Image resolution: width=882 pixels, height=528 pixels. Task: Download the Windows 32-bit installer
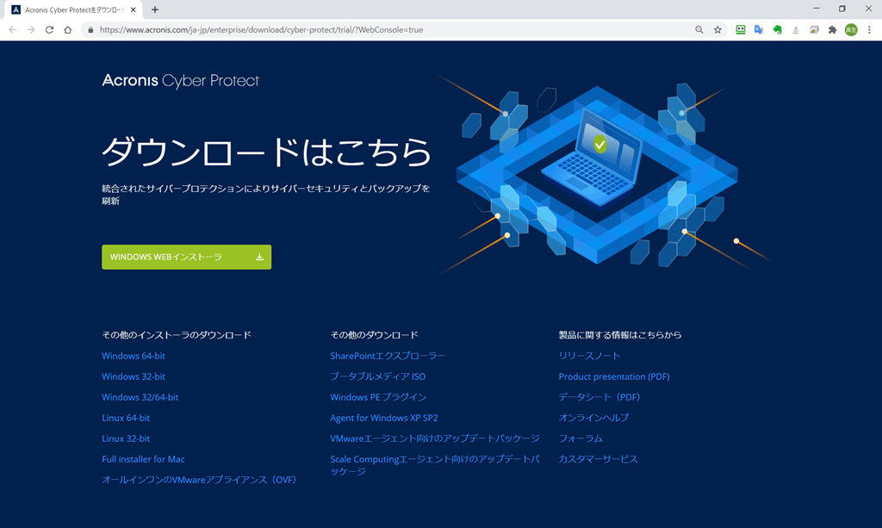[x=134, y=376]
